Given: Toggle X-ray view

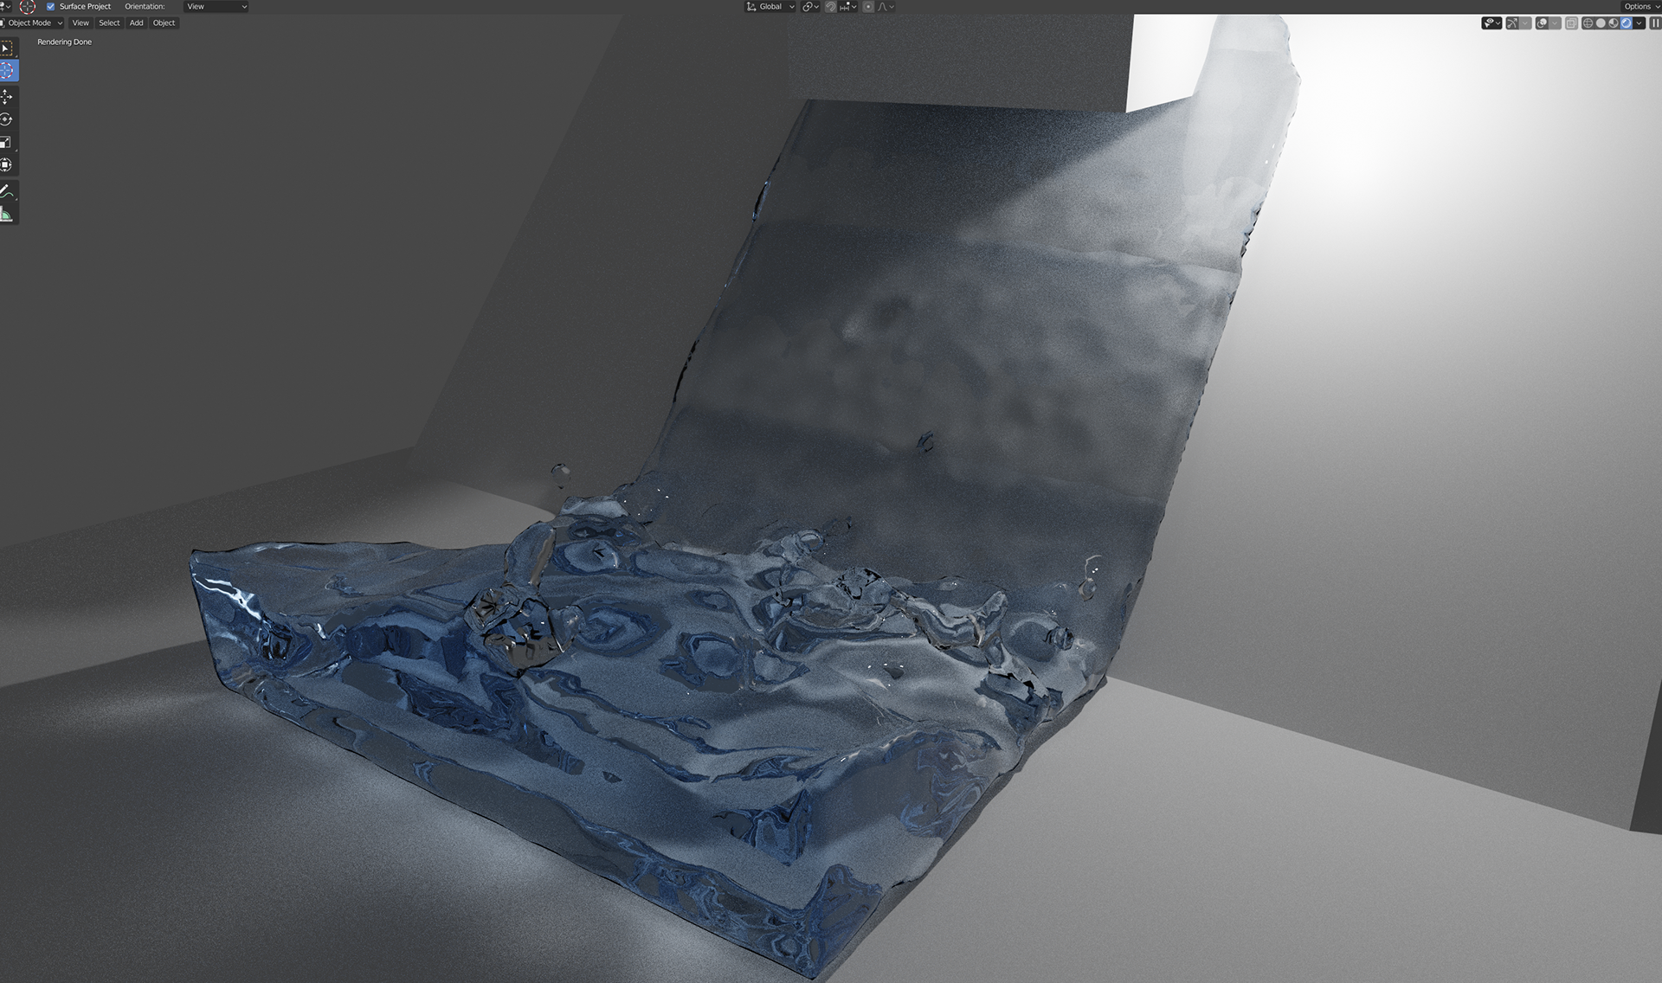Looking at the screenshot, I should 1571,23.
